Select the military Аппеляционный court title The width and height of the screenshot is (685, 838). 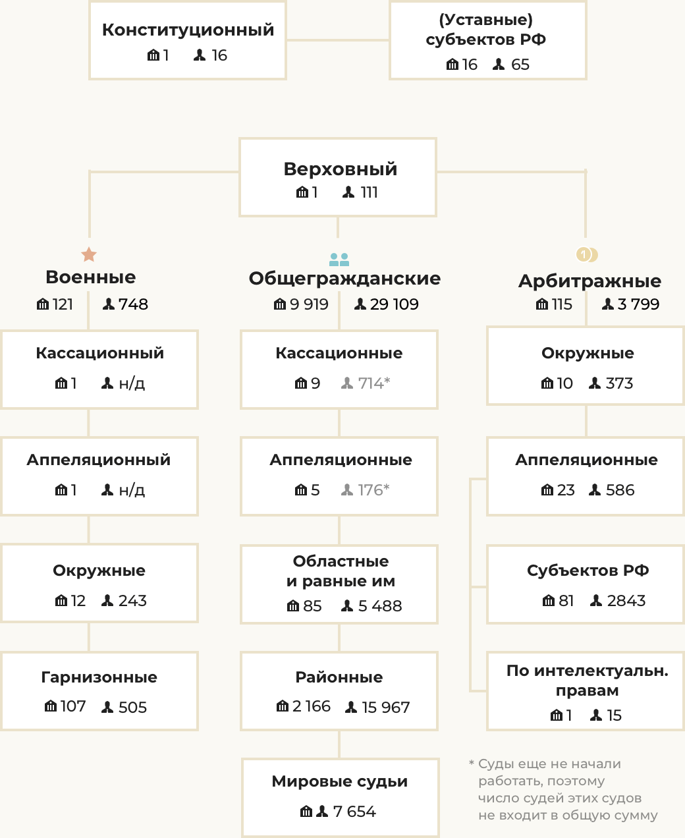pyautogui.click(x=98, y=460)
